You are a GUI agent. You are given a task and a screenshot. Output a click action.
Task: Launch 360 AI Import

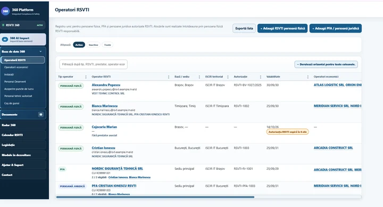(x=23, y=39)
